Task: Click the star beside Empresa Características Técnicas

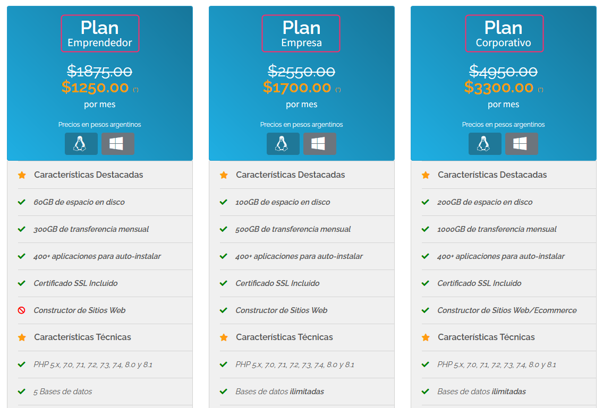Action: pyautogui.click(x=224, y=337)
